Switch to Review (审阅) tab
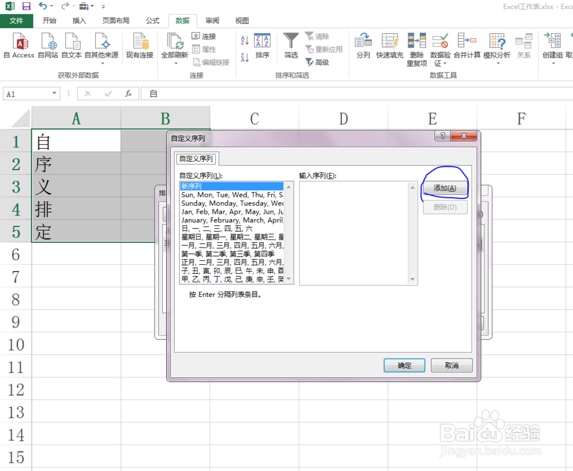This screenshot has width=573, height=471. pos(213,21)
